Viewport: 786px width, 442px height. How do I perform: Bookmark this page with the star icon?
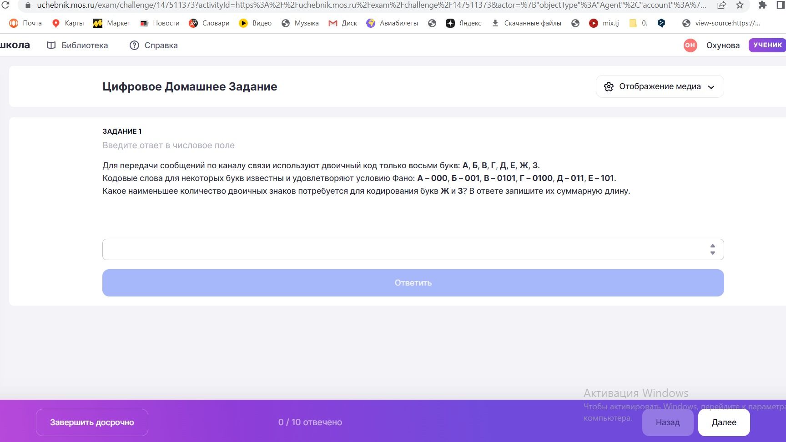(740, 5)
